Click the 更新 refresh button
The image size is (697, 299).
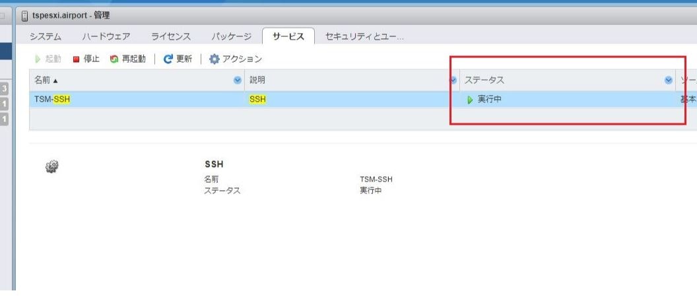coord(178,59)
